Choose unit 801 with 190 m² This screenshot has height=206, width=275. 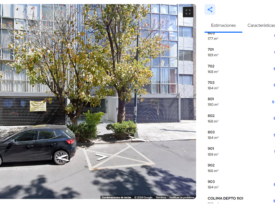240,102
